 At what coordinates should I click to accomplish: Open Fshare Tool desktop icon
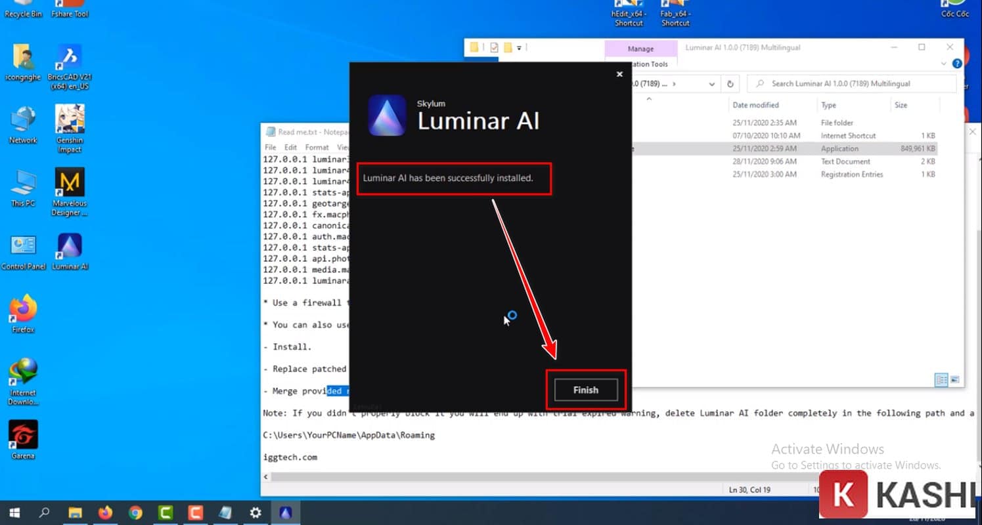pyautogui.click(x=70, y=9)
